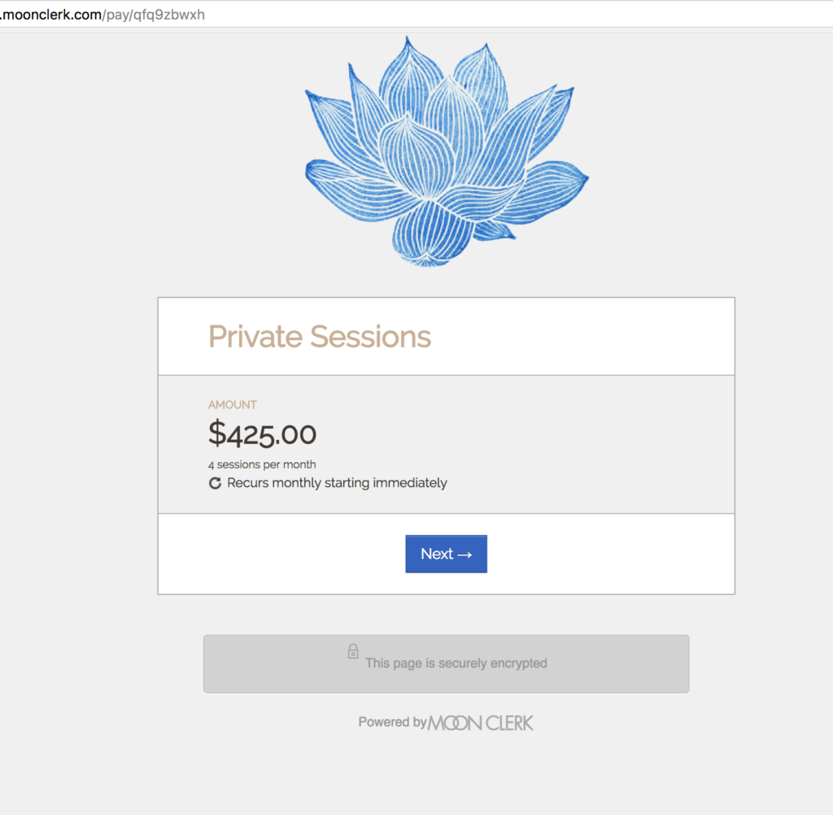Click the Private Sessions heading
Image resolution: width=833 pixels, height=815 pixels.
coord(319,336)
